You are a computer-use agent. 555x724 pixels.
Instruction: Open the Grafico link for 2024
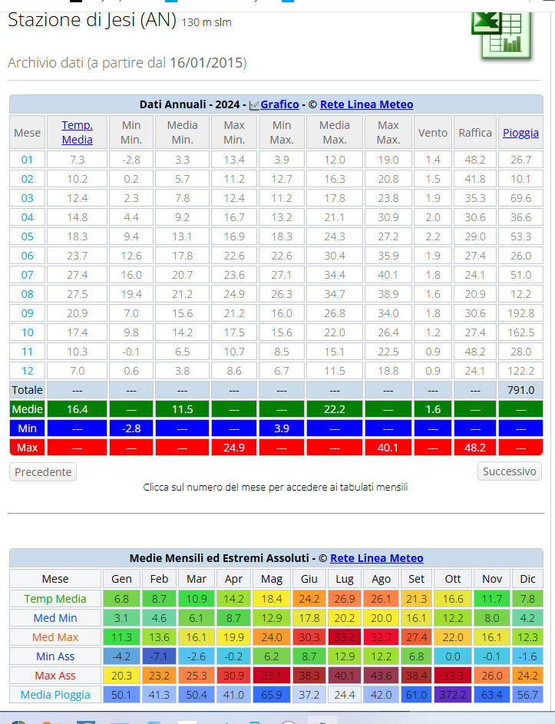[x=279, y=104]
